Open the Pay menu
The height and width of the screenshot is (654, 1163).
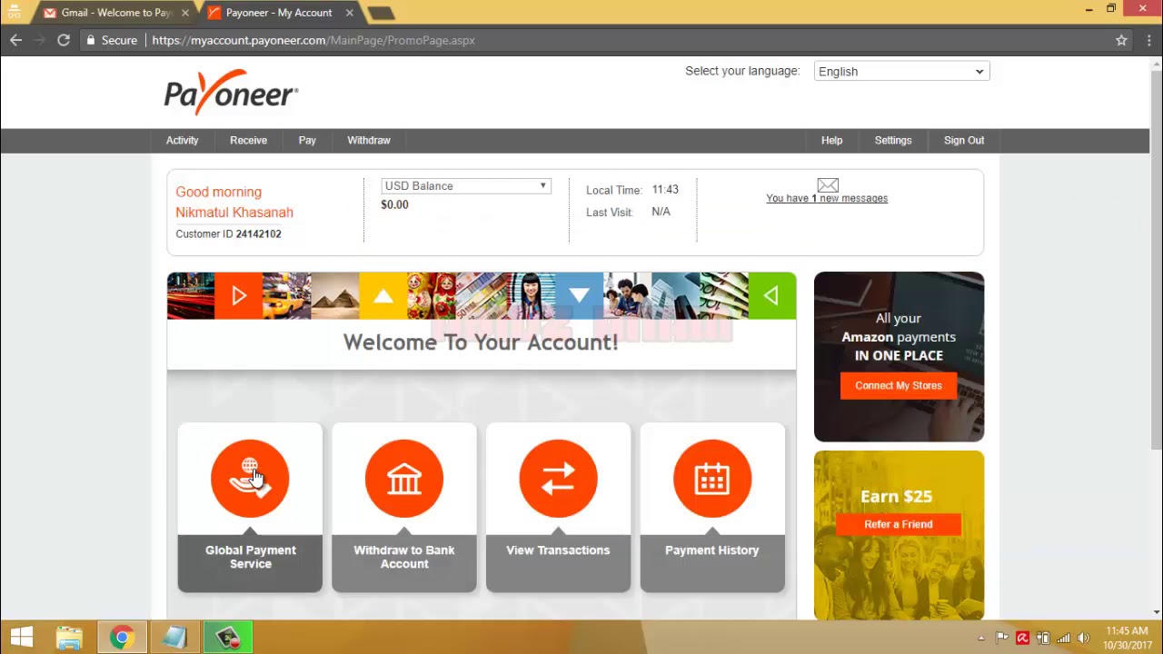tap(307, 140)
